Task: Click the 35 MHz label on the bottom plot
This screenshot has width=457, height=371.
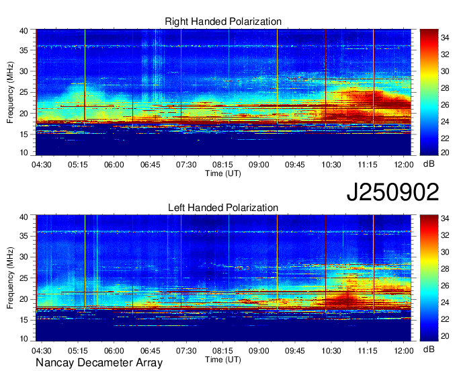Action: click(24, 236)
